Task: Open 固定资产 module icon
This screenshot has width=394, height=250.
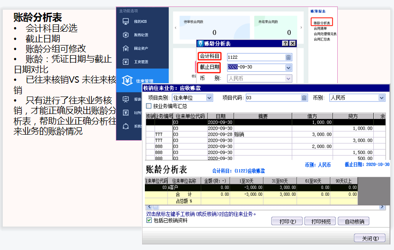Action: click(125, 48)
